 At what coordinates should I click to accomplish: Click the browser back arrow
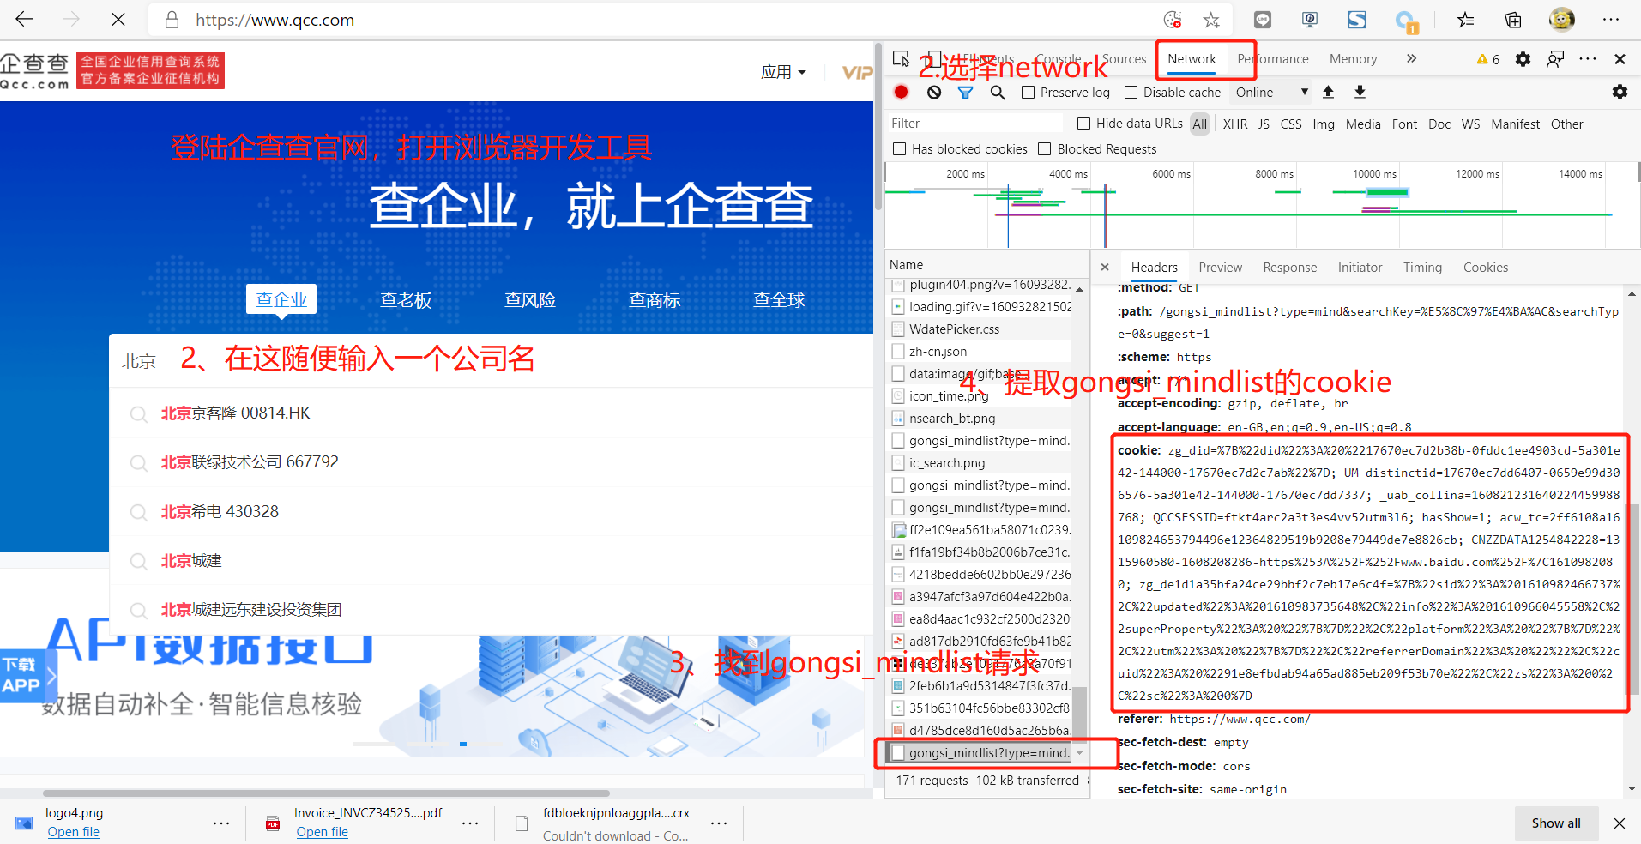click(24, 19)
